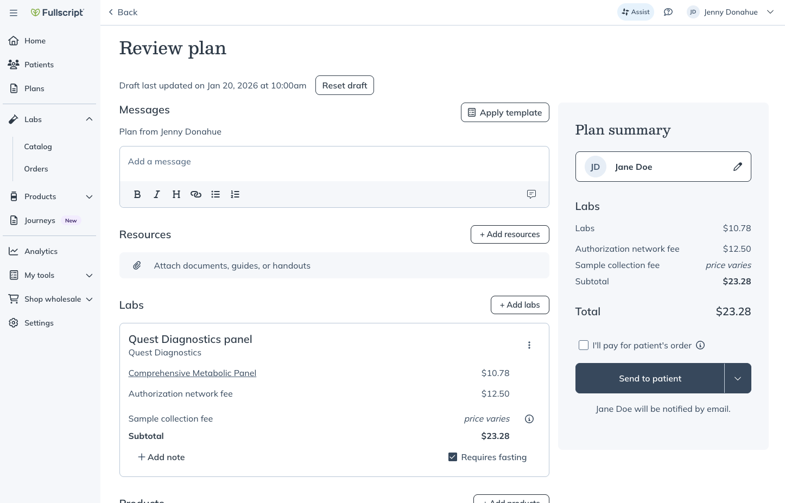Click the Add products button
Viewport: 785px width, 503px height.
click(511, 499)
